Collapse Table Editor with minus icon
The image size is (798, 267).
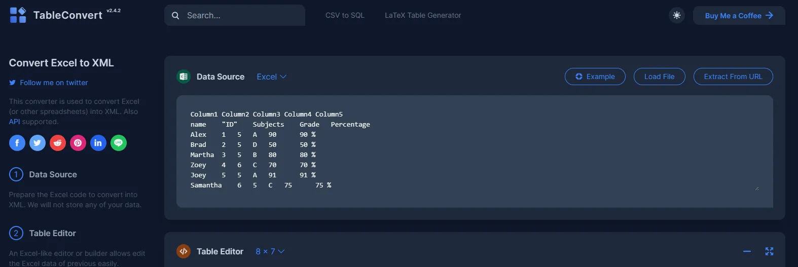coord(747,251)
